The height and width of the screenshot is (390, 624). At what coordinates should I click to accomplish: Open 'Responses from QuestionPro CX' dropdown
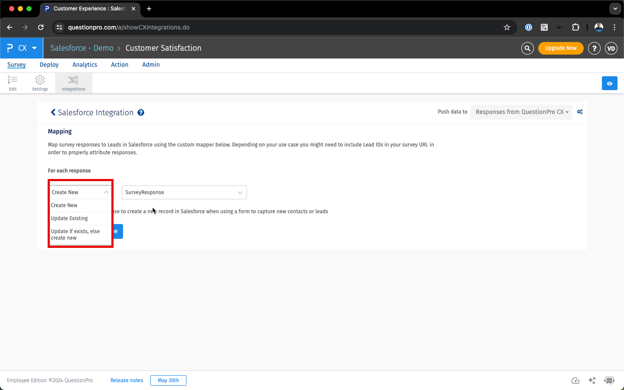521,112
